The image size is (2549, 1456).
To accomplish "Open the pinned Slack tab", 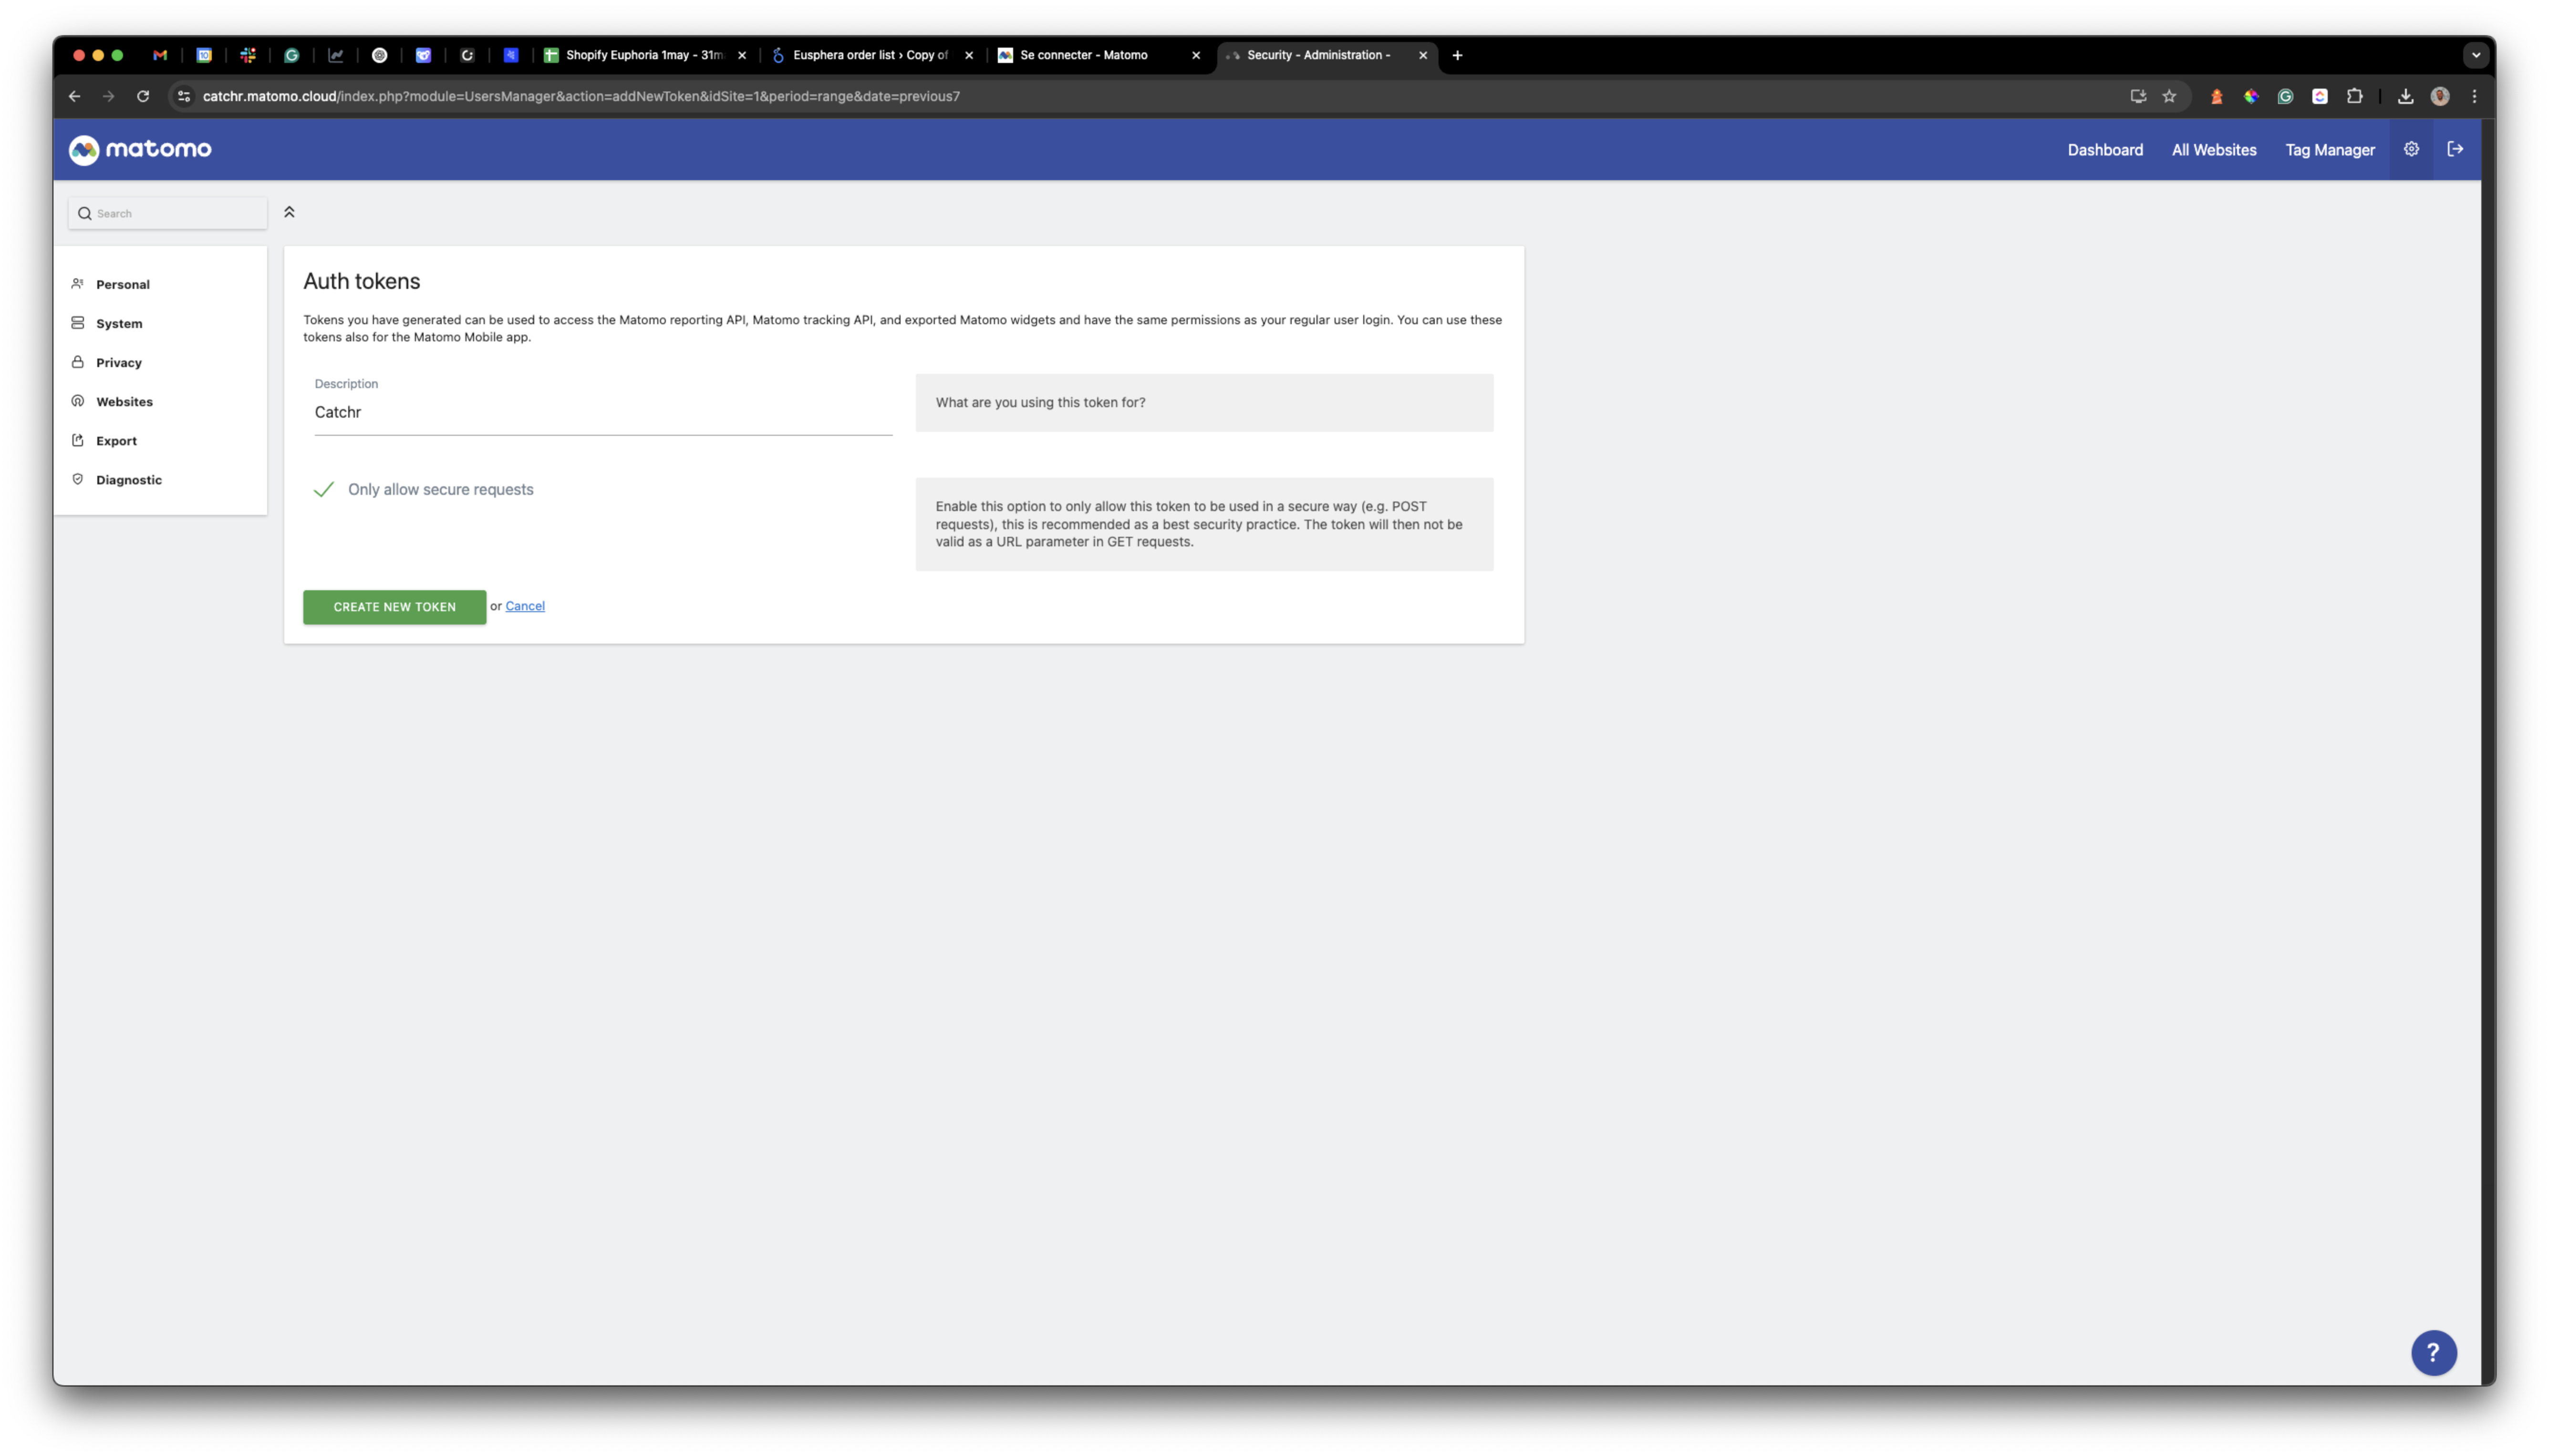I will (248, 55).
